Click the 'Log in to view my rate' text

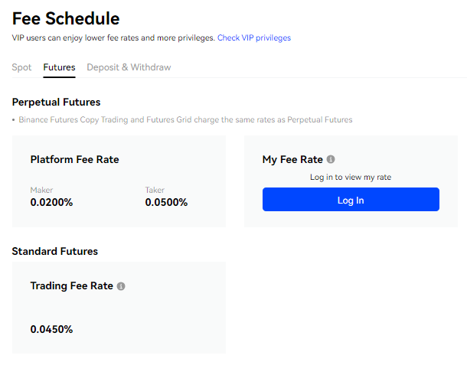point(351,178)
